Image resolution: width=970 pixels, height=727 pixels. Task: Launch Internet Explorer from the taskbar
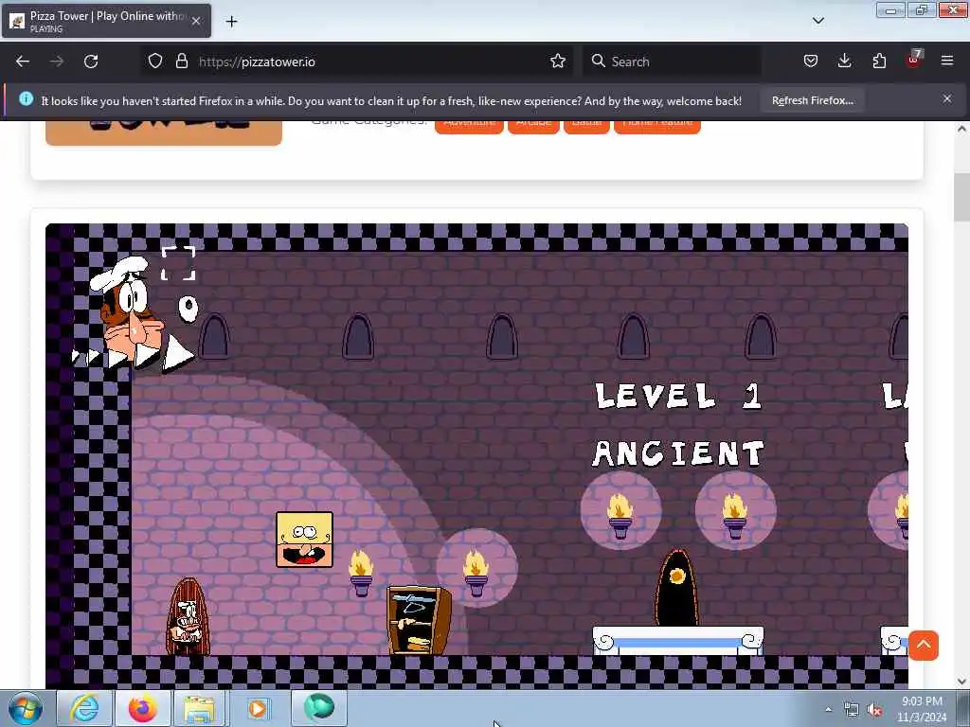click(x=84, y=708)
